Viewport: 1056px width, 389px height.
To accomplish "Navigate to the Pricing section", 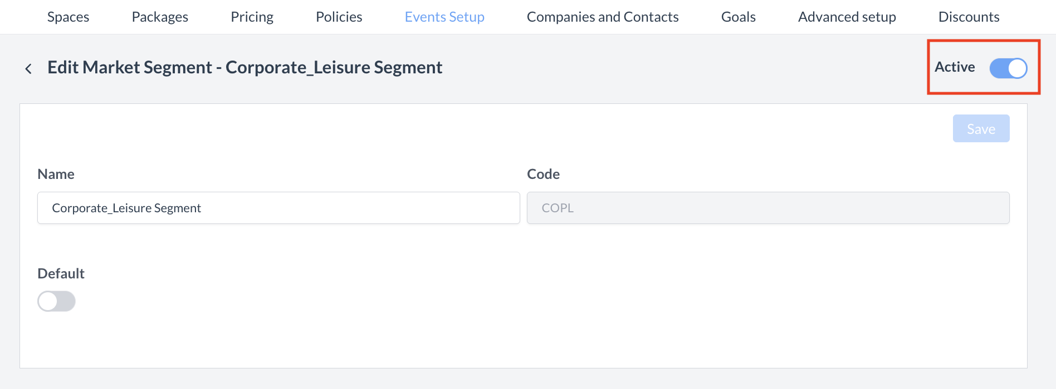I will tap(252, 17).
